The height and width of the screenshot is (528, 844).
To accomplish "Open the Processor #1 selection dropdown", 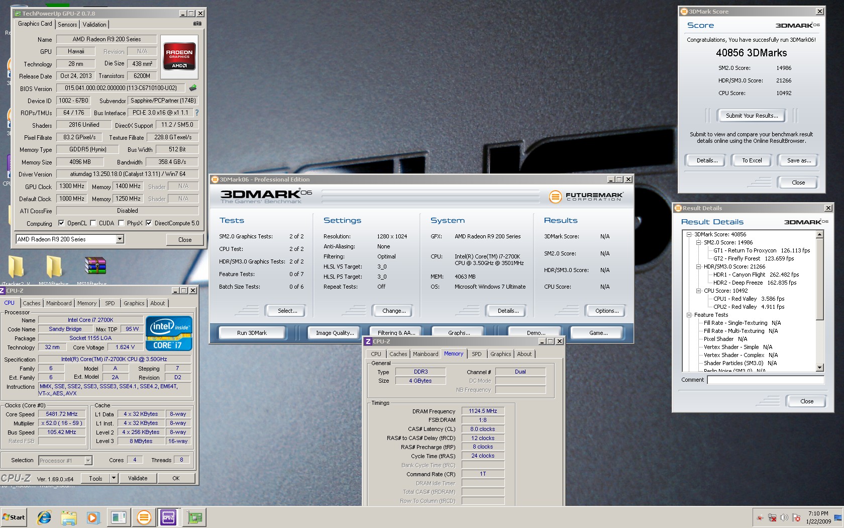I will click(x=88, y=461).
